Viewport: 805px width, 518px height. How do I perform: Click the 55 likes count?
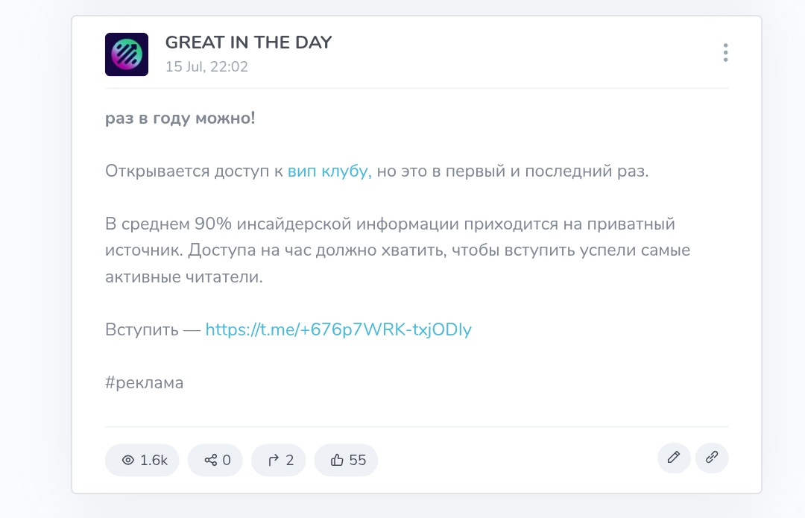pos(358,460)
